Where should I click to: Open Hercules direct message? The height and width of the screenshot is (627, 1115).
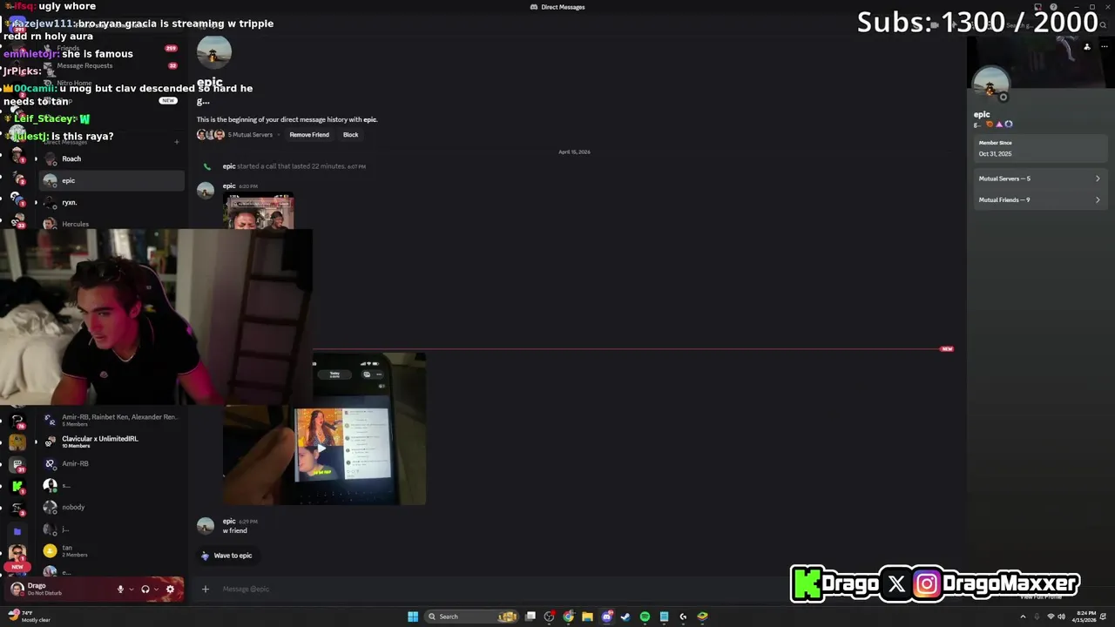113,224
